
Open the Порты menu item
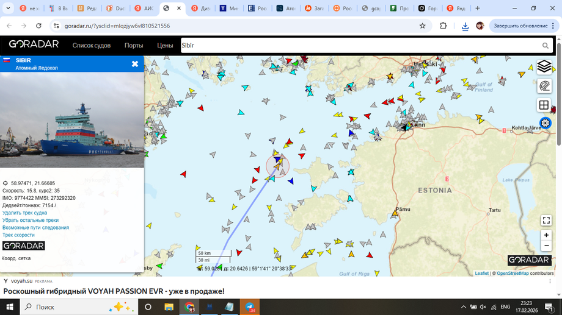[x=134, y=46]
